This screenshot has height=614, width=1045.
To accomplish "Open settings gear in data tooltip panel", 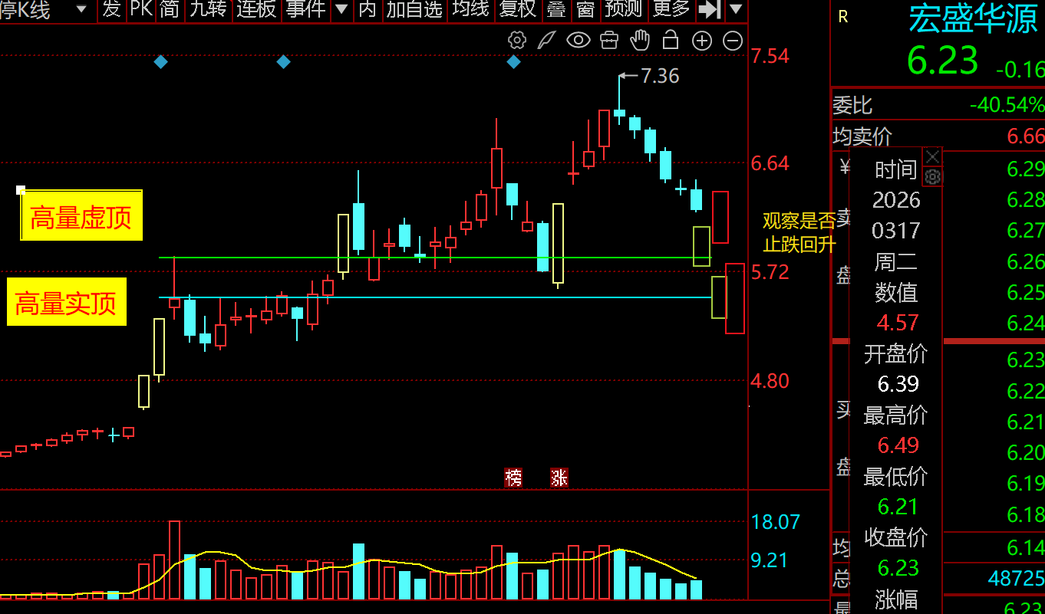I will [932, 177].
